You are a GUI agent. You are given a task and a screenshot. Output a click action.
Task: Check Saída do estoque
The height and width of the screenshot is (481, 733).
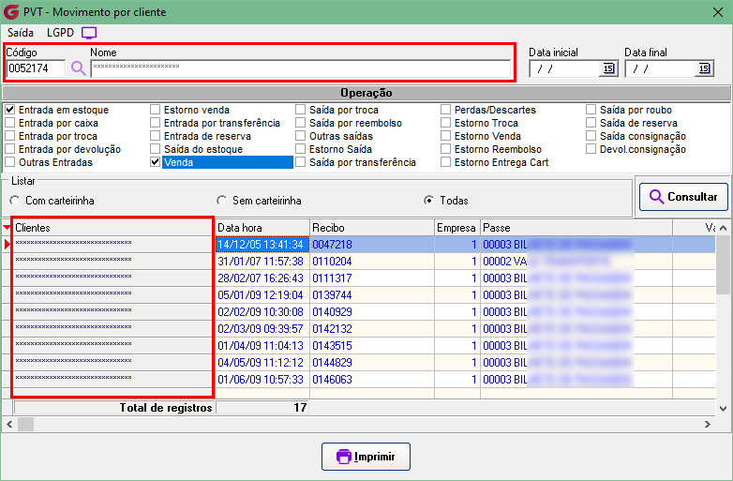[x=156, y=149]
